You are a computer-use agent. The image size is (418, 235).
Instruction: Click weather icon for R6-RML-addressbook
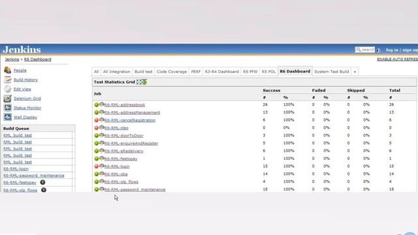pos(102,104)
